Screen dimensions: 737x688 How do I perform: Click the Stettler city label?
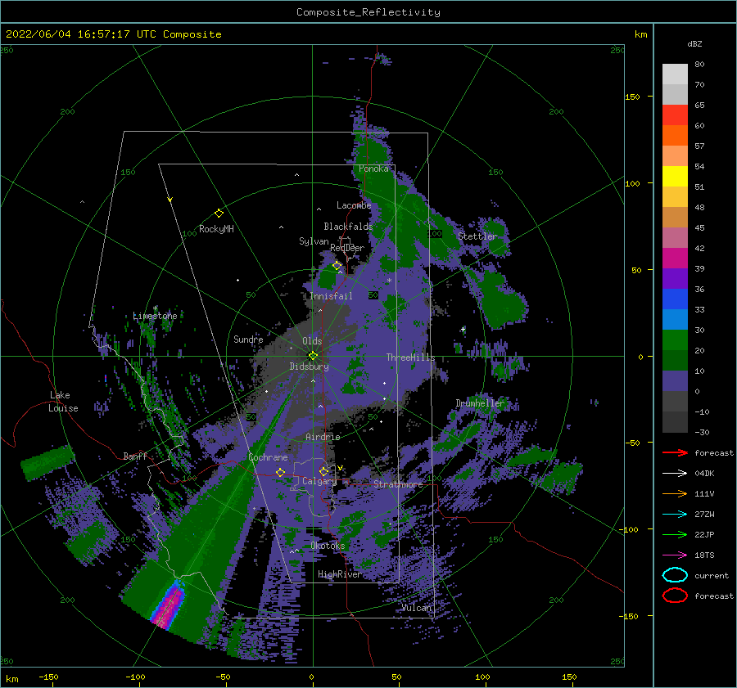[x=477, y=236]
